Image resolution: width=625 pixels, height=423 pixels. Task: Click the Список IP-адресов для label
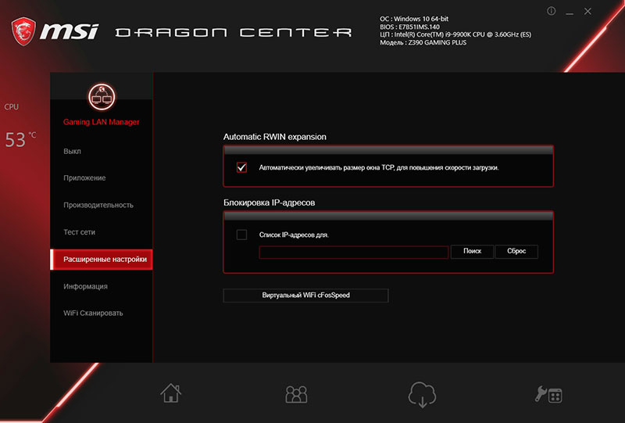(294, 235)
